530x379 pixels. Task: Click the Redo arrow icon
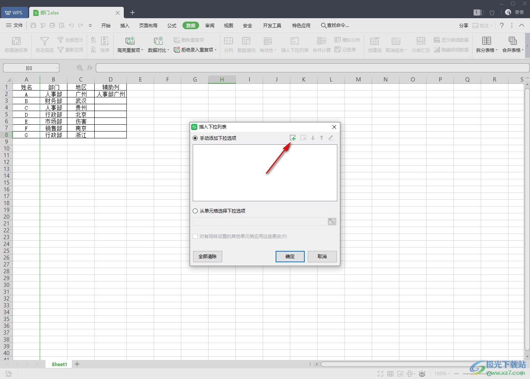pyautogui.click(x=80, y=25)
